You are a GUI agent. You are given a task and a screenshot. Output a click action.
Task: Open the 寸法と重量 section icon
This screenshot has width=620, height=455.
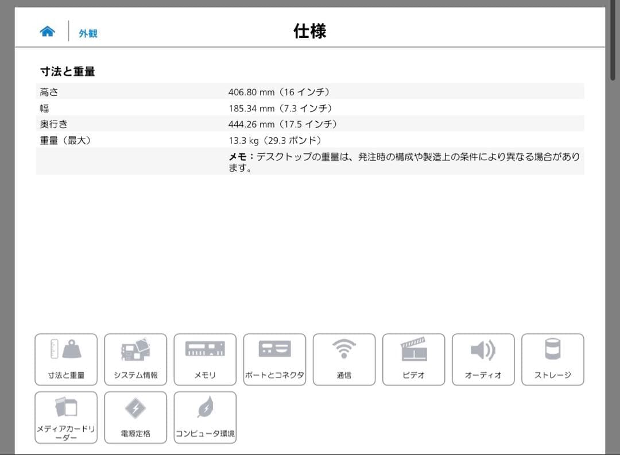coord(66,359)
